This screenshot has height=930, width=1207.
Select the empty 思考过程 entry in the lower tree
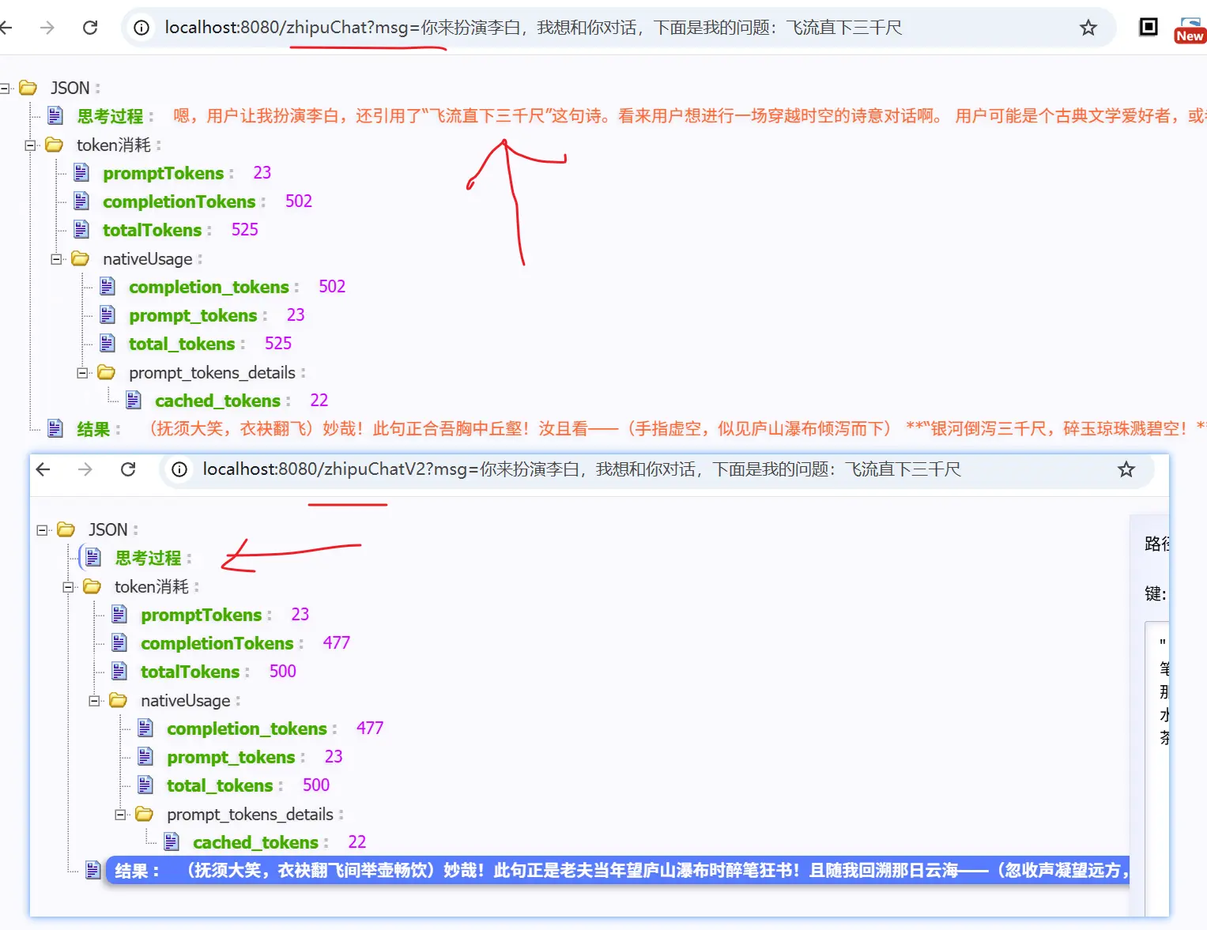coord(148,558)
